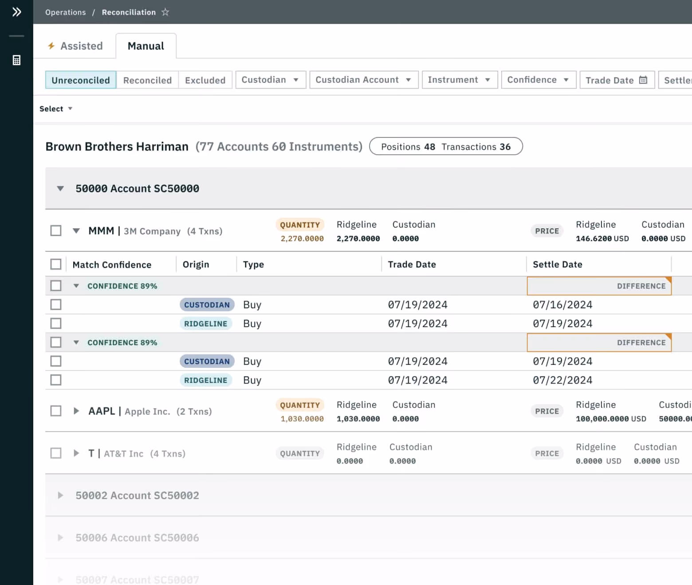Open the Custodian Account dropdown
Image resolution: width=692 pixels, height=585 pixels.
(x=364, y=80)
